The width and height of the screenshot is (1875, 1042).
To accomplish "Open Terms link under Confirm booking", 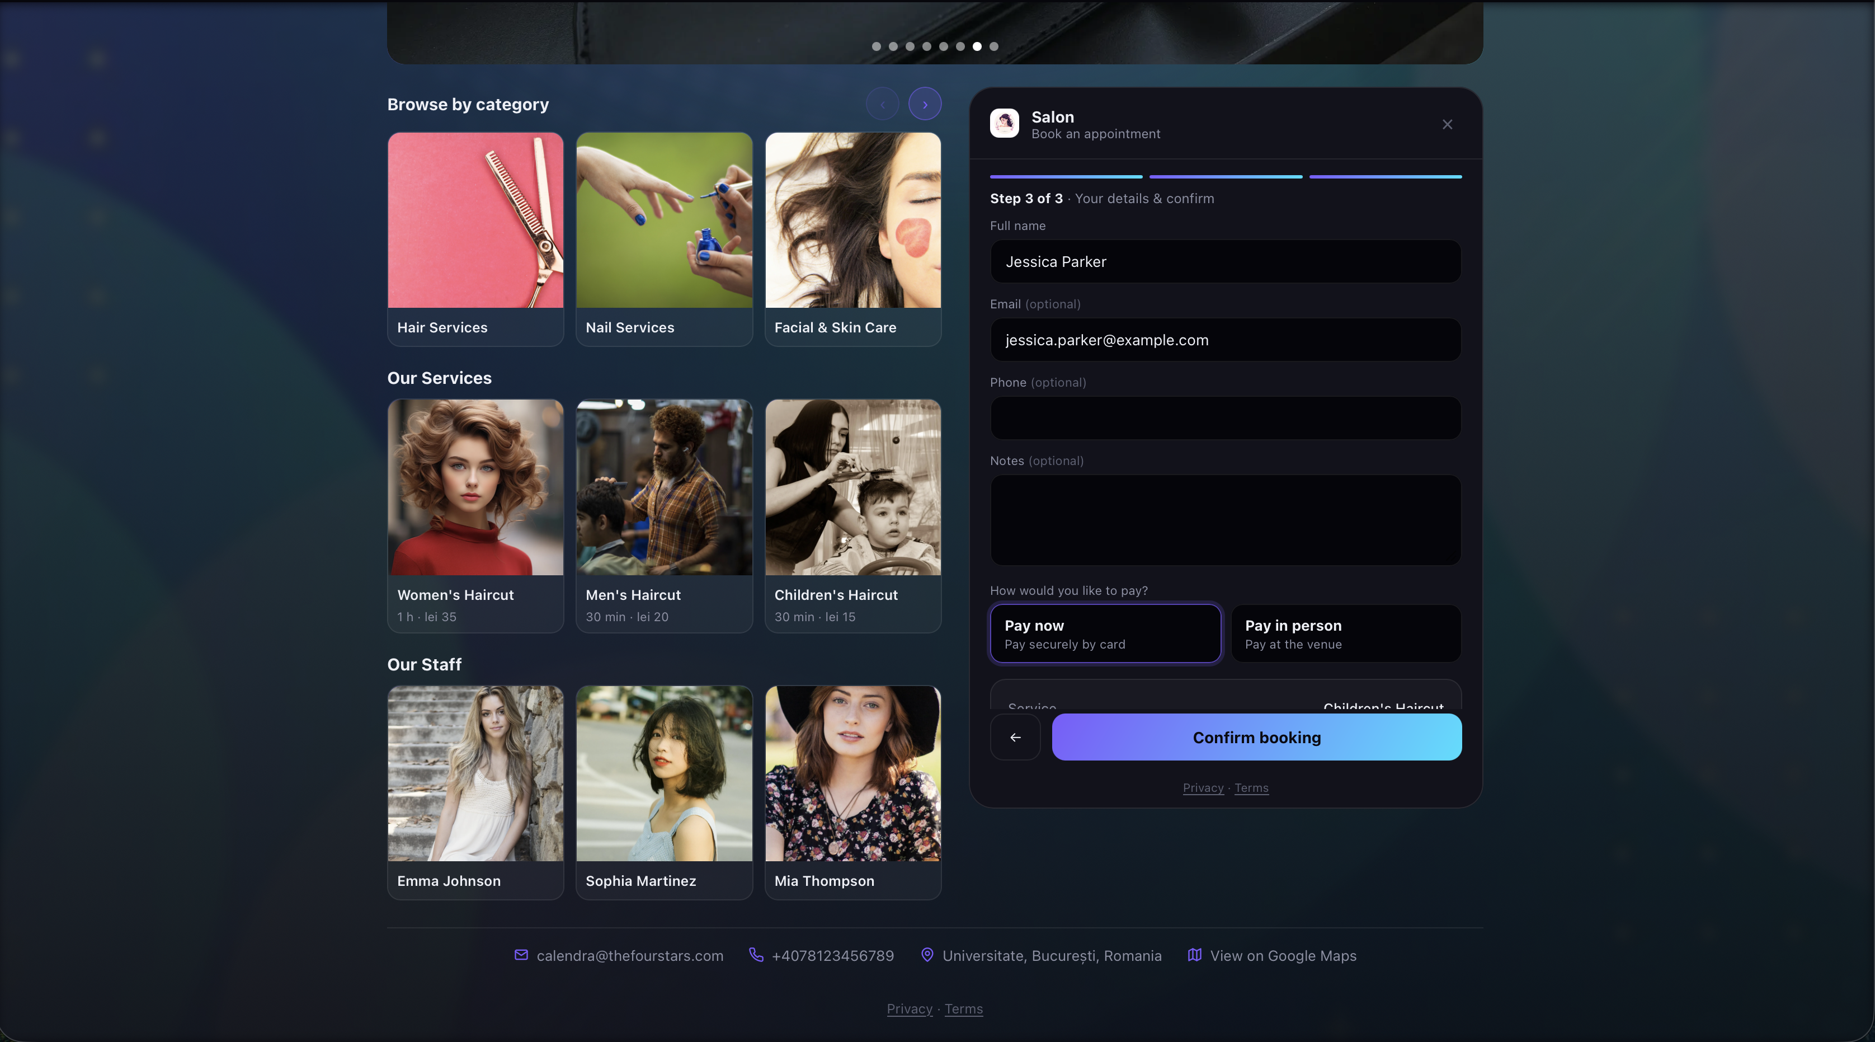I will pos(1251,788).
